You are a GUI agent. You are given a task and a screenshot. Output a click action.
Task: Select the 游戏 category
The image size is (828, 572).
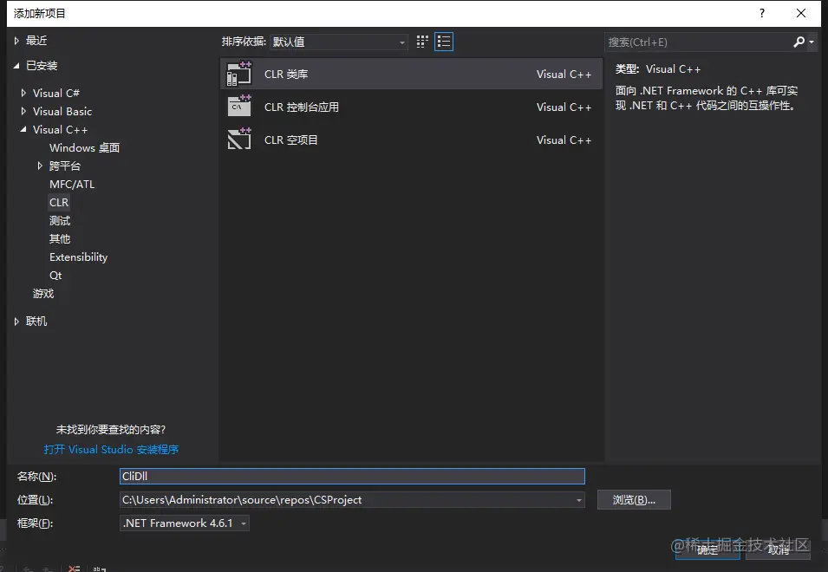[x=43, y=294]
